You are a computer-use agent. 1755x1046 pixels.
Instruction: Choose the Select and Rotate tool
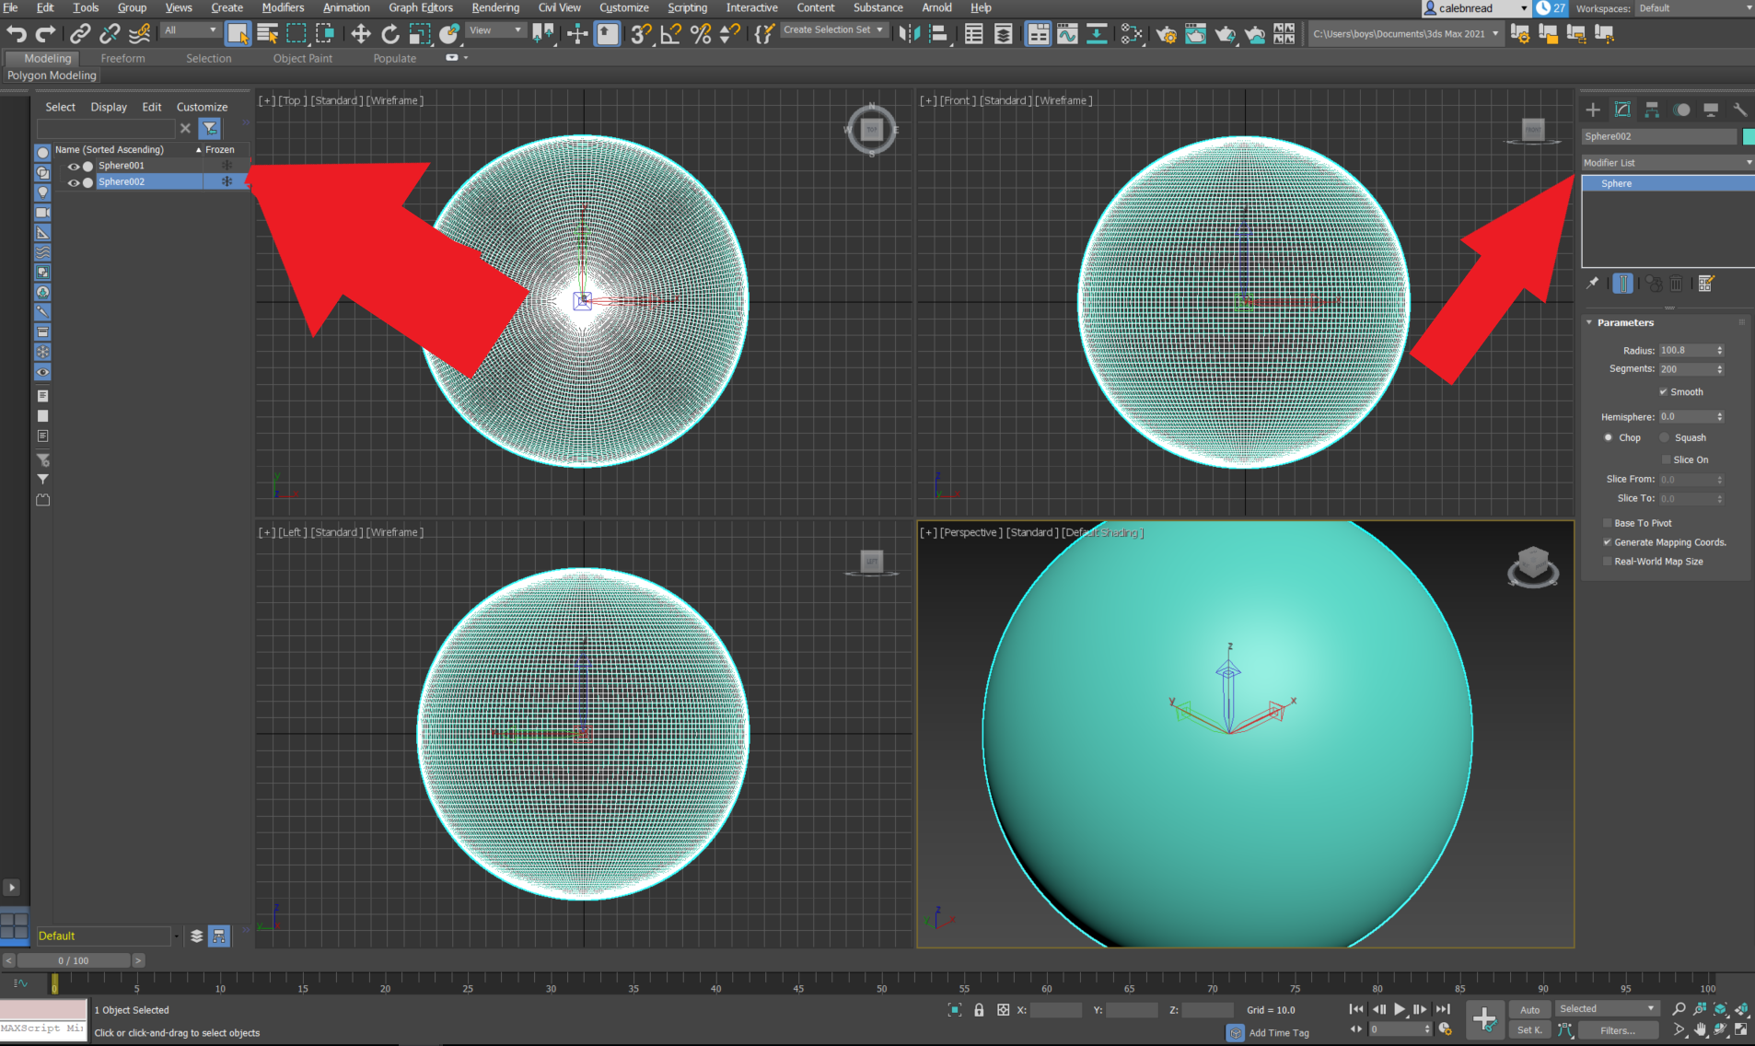390,34
